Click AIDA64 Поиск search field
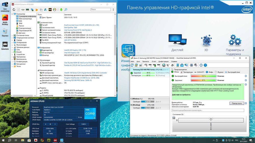The image size is (255, 143). pos(100,10)
